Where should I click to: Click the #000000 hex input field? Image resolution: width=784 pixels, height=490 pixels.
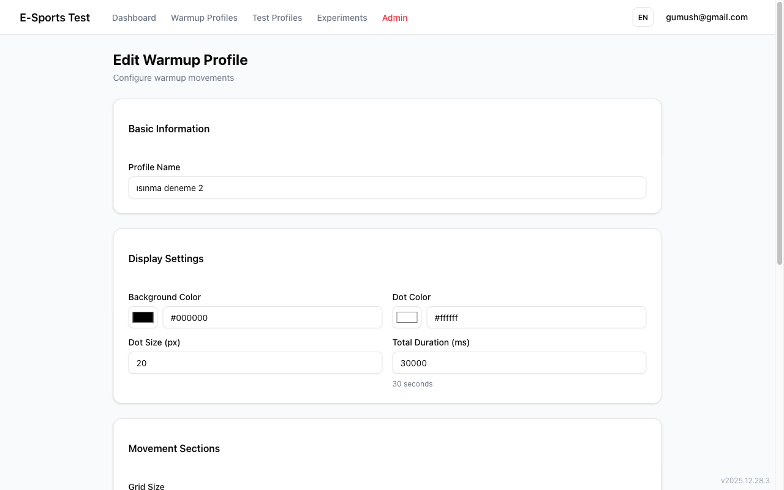coord(272,317)
